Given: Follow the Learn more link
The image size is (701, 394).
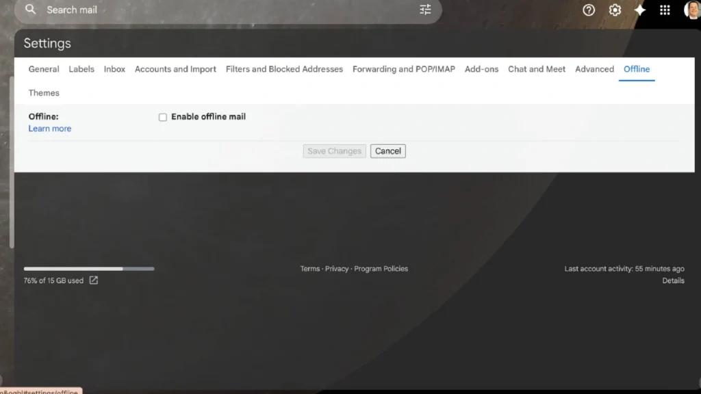Looking at the screenshot, I should (50, 129).
